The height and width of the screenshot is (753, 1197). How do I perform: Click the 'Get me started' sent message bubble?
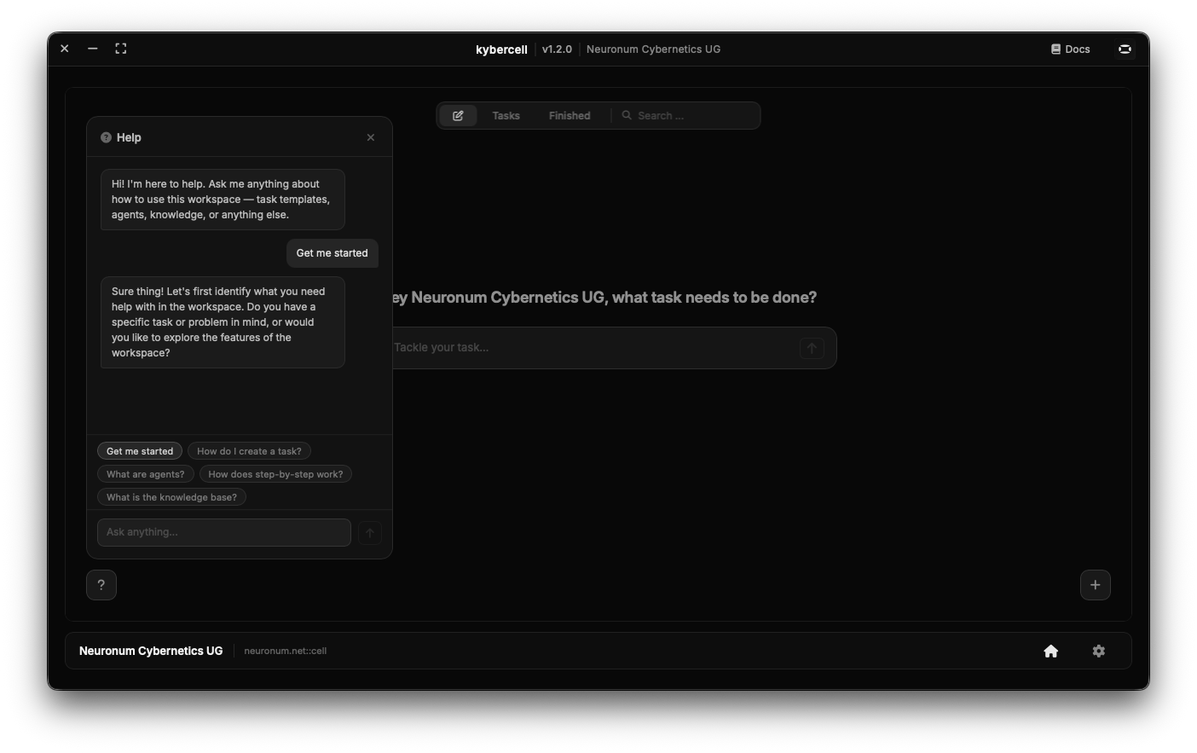332,253
